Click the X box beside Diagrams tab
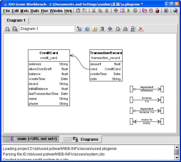This screenshot has width=181, height=162. pos(70,139)
